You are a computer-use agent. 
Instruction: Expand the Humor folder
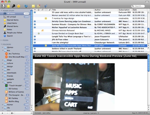3,105
